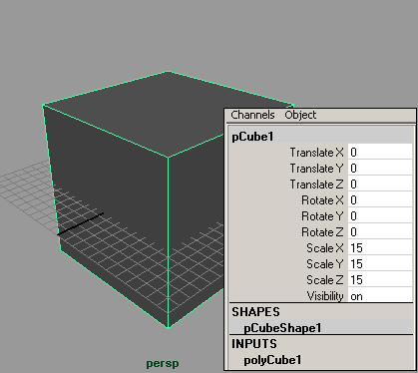Click the Visibility value on
418x373 pixels.
(x=380, y=295)
